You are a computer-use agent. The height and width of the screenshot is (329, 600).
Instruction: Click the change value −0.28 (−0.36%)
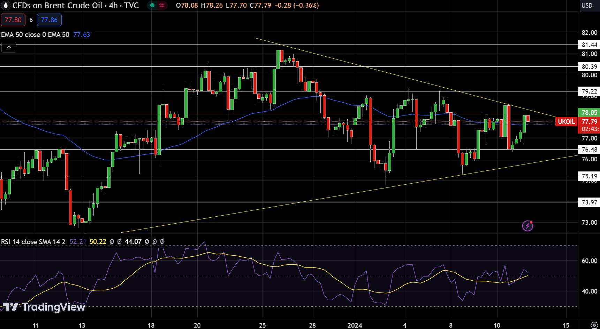pyautogui.click(x=296, y=5)
